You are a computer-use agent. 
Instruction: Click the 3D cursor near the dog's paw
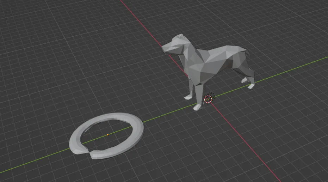209,98
